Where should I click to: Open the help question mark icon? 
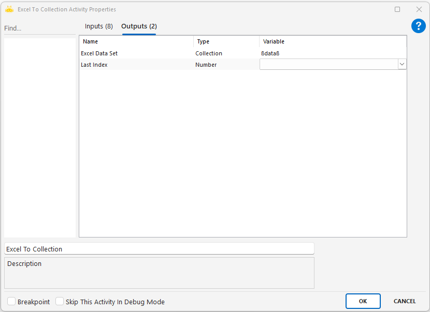(418, 26)
